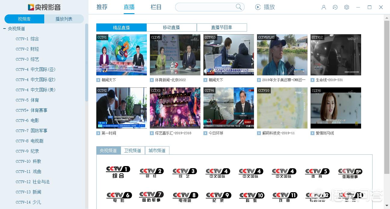Select the 精品直播 tab
The width and height of the screenshot is (390, 209).
121,27
